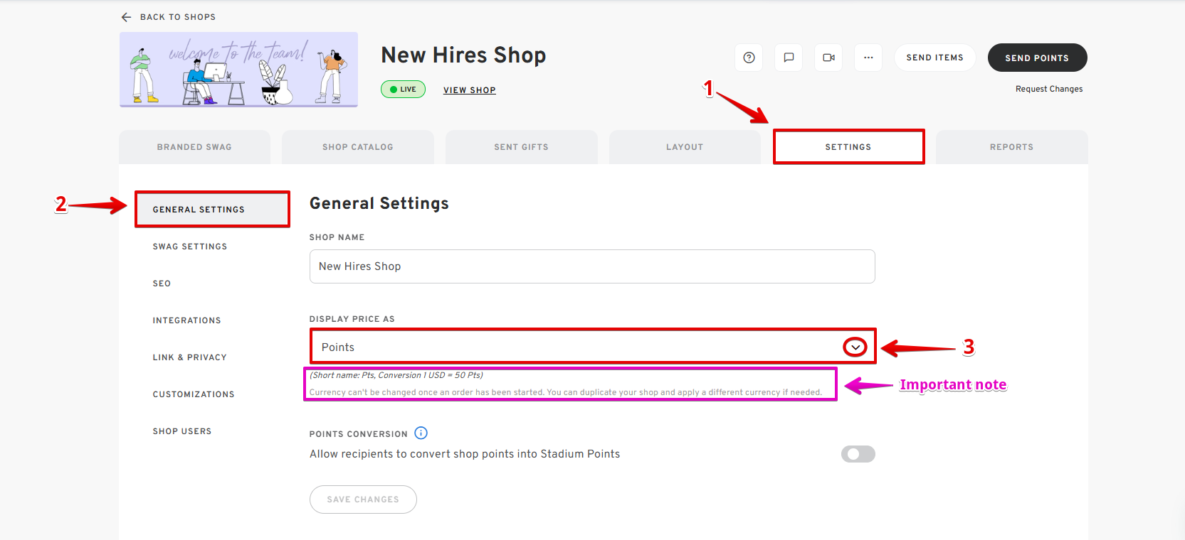
Task: Click the Shop Name input field
Action: 591,266
